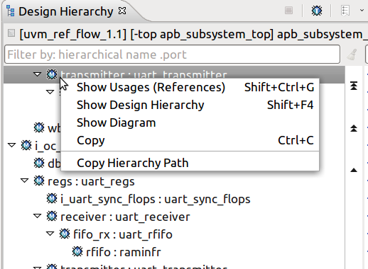Click the module icon of the wb row
Viewport: 368px width, 269px height.
[39, 127]
